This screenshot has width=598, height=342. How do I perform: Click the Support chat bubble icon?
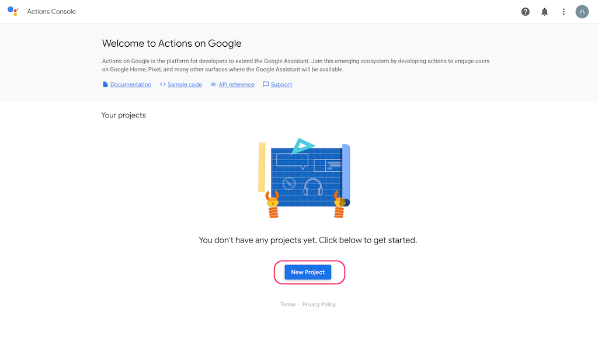pos(266,84)
